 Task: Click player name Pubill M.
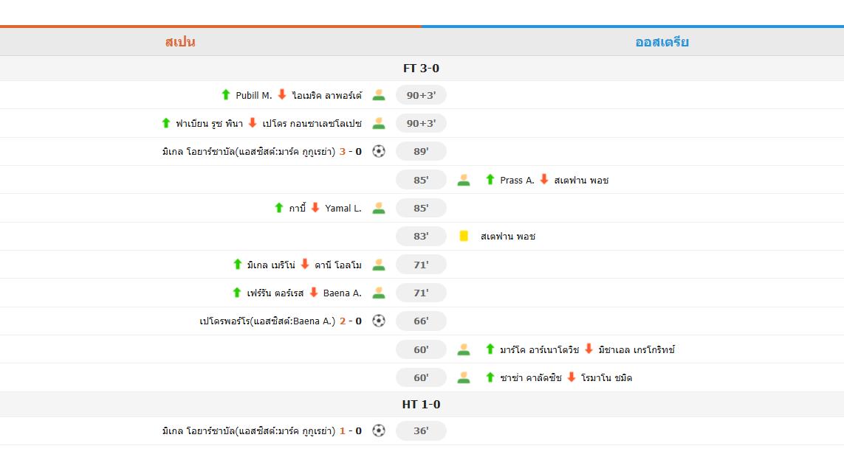253,96
